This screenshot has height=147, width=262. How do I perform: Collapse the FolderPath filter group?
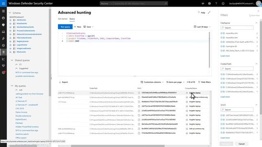pos(256,64)
